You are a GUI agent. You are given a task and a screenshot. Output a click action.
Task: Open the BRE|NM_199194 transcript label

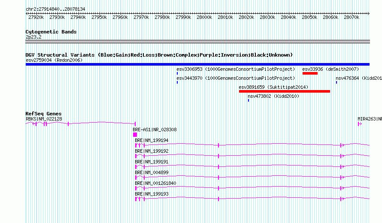tap(152, 140)
